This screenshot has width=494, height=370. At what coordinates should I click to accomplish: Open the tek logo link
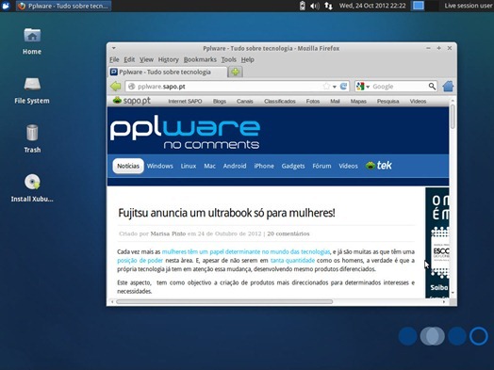[x=379, y=165]
